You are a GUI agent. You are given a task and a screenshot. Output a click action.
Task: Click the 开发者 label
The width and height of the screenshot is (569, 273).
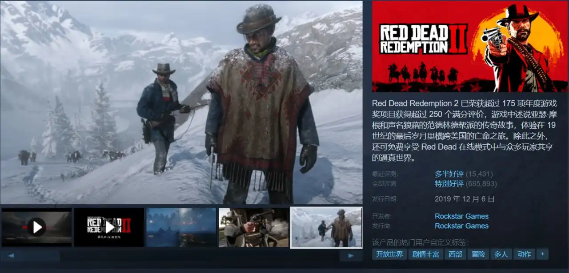click(382, 216)
